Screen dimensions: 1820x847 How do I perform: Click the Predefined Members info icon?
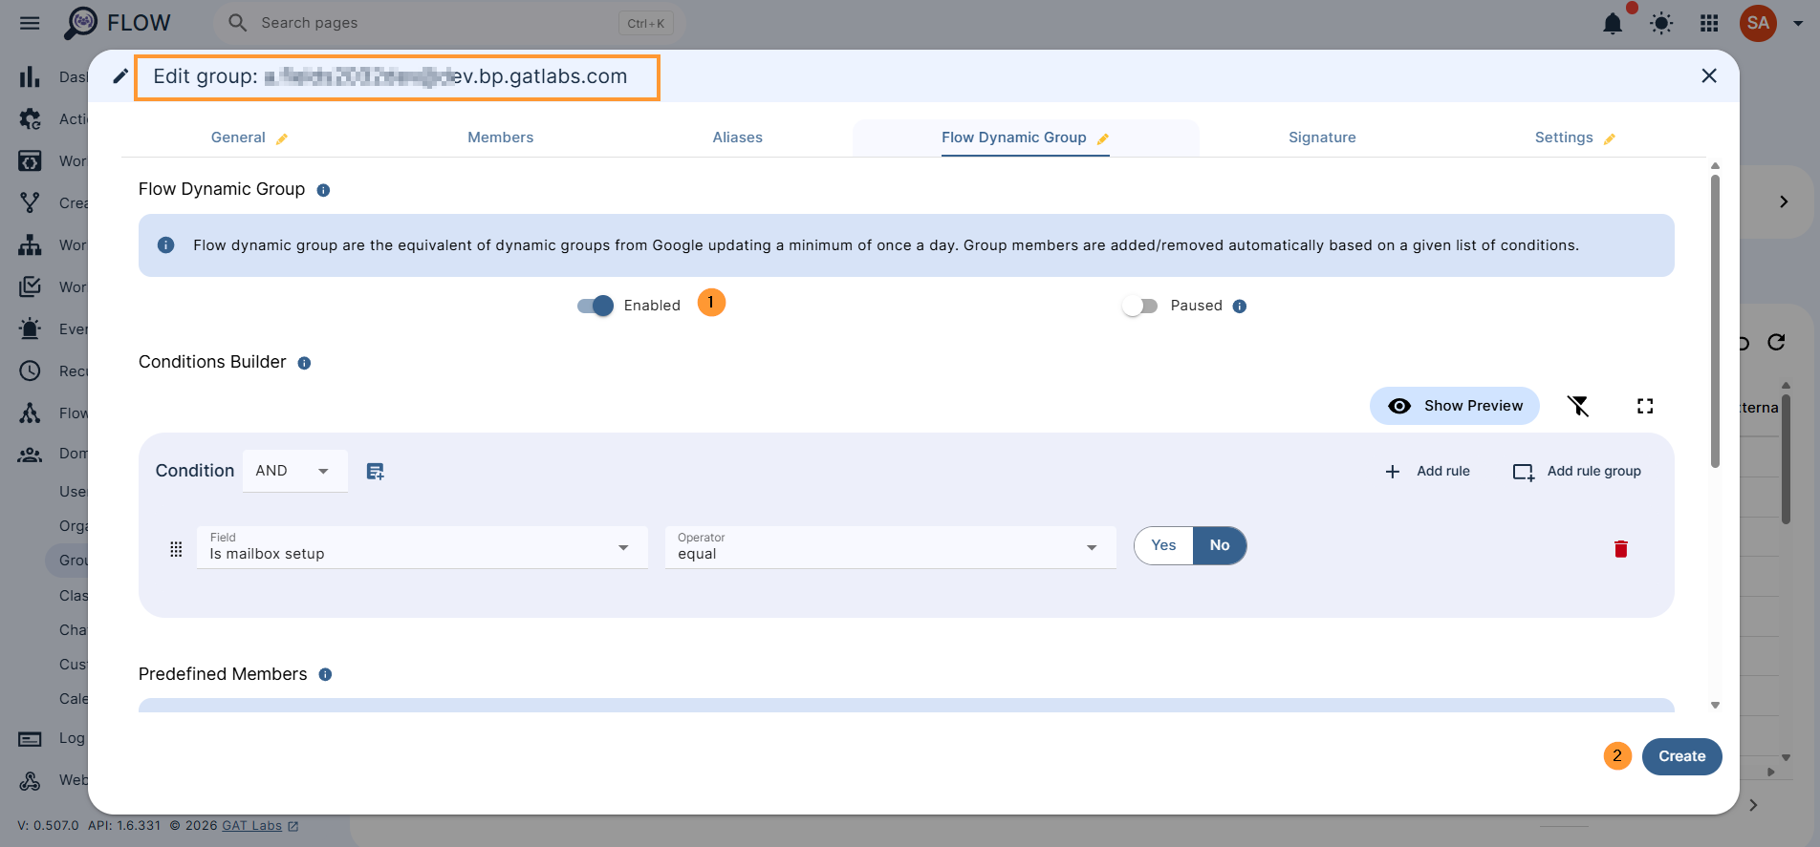[x=325, y=674]
